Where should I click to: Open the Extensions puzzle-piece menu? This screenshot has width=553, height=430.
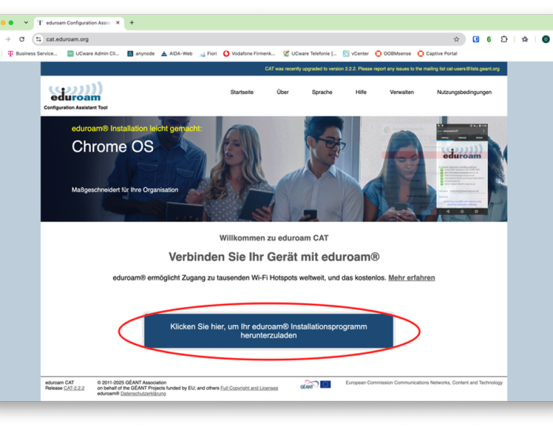(504, 39)
